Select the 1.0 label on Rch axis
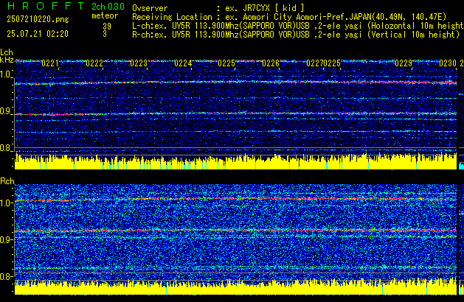 (6, 203)
